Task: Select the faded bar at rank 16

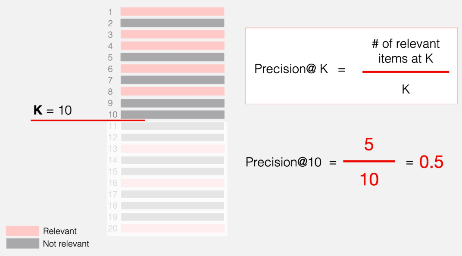Action: (172, 183)
